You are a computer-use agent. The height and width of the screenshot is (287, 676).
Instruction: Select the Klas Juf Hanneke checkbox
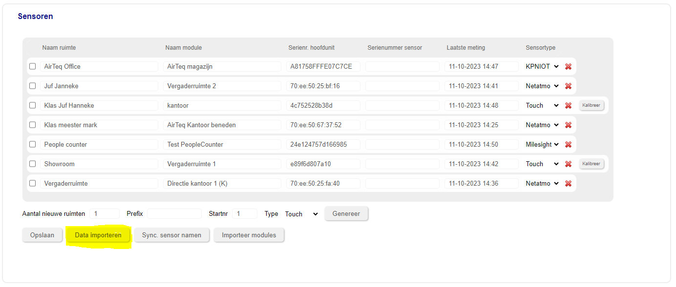tap(33, 105)
